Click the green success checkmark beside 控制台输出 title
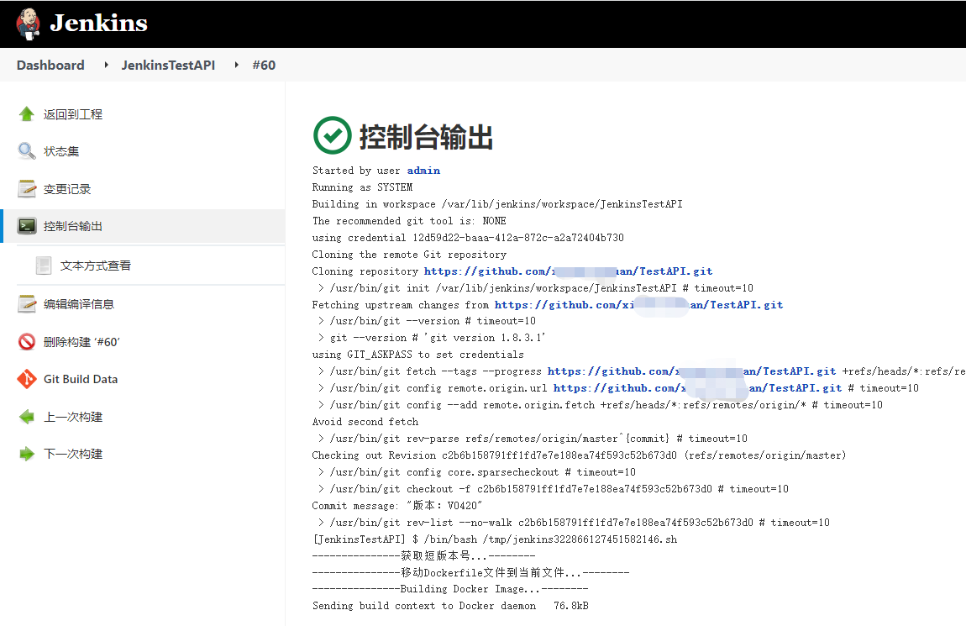 333,135
